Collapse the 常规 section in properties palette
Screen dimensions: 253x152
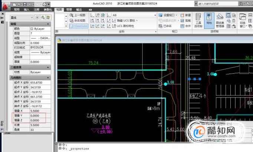(48, 24)
